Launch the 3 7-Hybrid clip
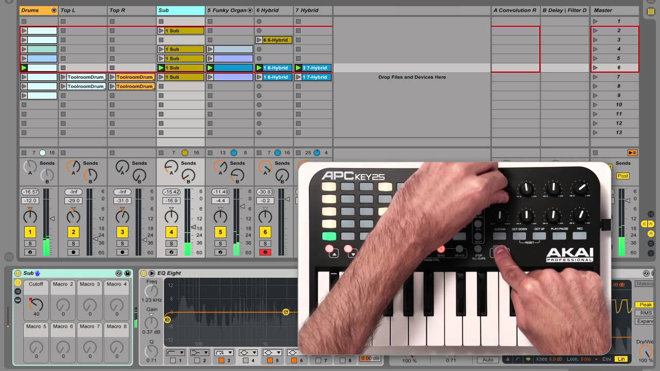 (299, 68)
